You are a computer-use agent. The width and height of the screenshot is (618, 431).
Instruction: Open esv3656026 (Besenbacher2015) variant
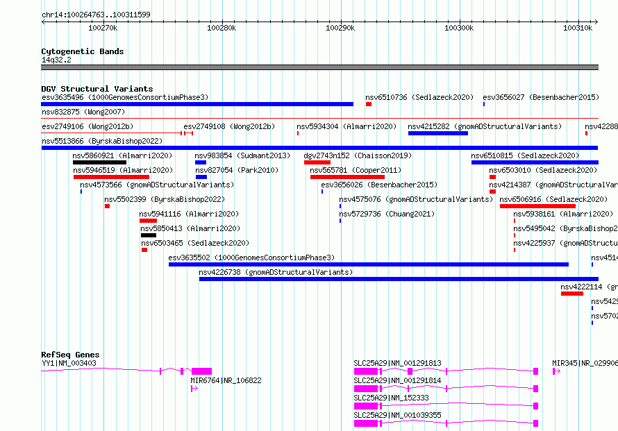click(x=379, y=185)
